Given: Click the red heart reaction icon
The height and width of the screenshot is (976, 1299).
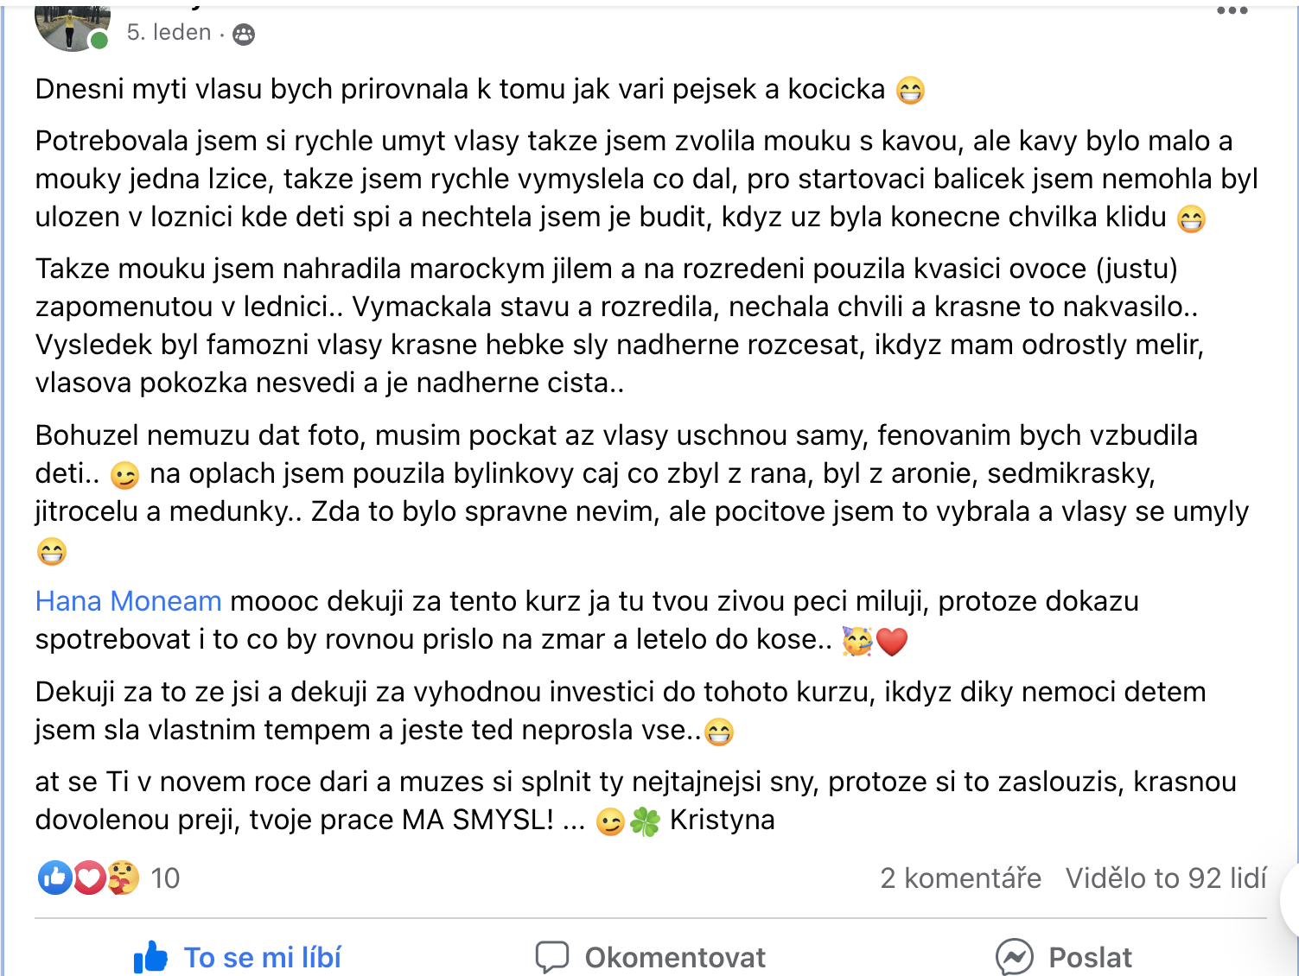Looking at the screenshot, I should [88, 878].
